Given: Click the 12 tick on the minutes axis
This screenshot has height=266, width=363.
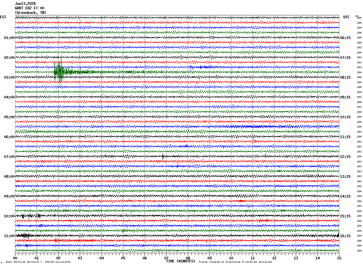Looking at the screenshot, I should pyautogui.click(x=274, y=258).
